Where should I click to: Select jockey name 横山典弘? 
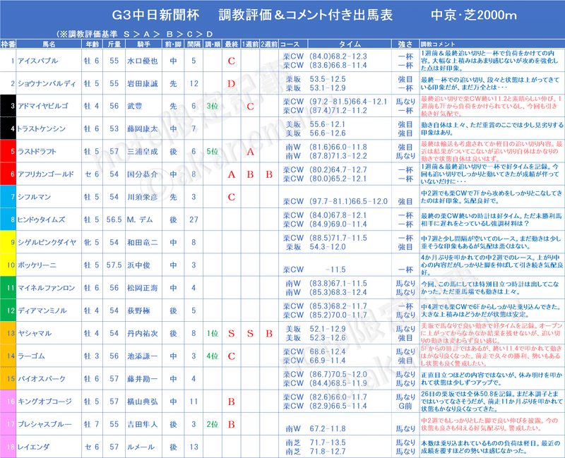pyautogui.click(x=143, y=401)
